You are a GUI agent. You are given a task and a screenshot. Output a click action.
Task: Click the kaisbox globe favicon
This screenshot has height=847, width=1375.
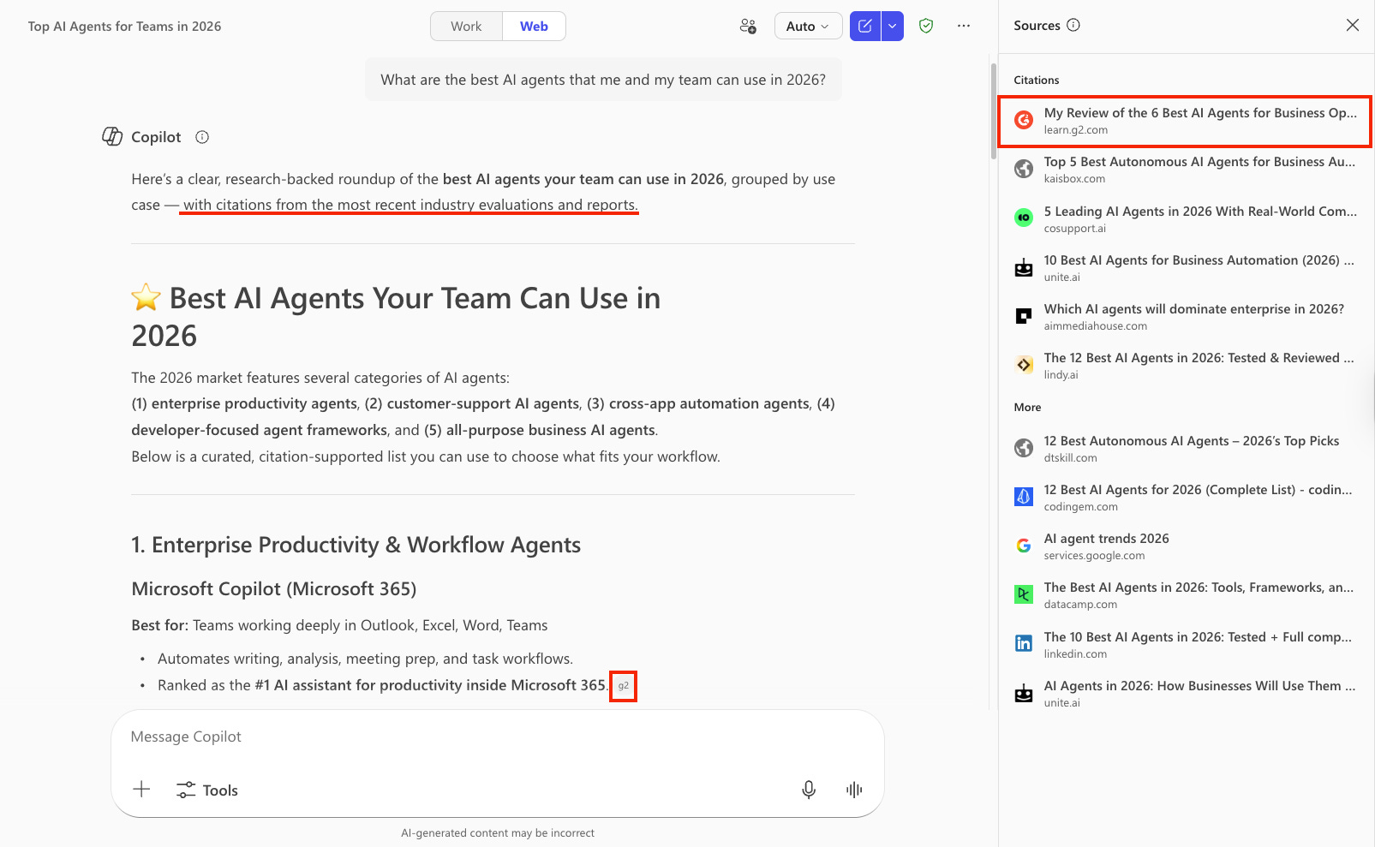click(x=1024, y=170)
